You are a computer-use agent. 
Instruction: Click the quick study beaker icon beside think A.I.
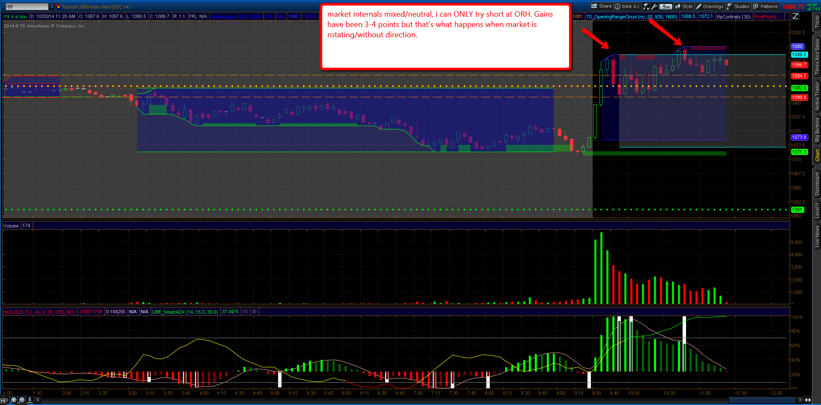646,6
